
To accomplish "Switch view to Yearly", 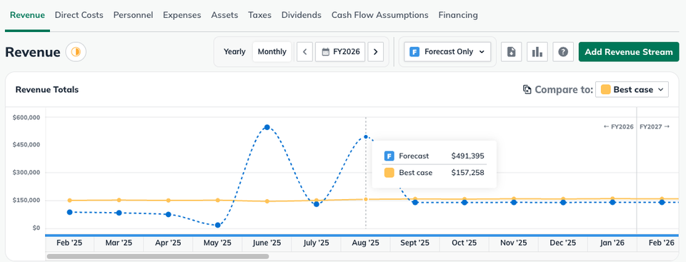I will point(234,51).
